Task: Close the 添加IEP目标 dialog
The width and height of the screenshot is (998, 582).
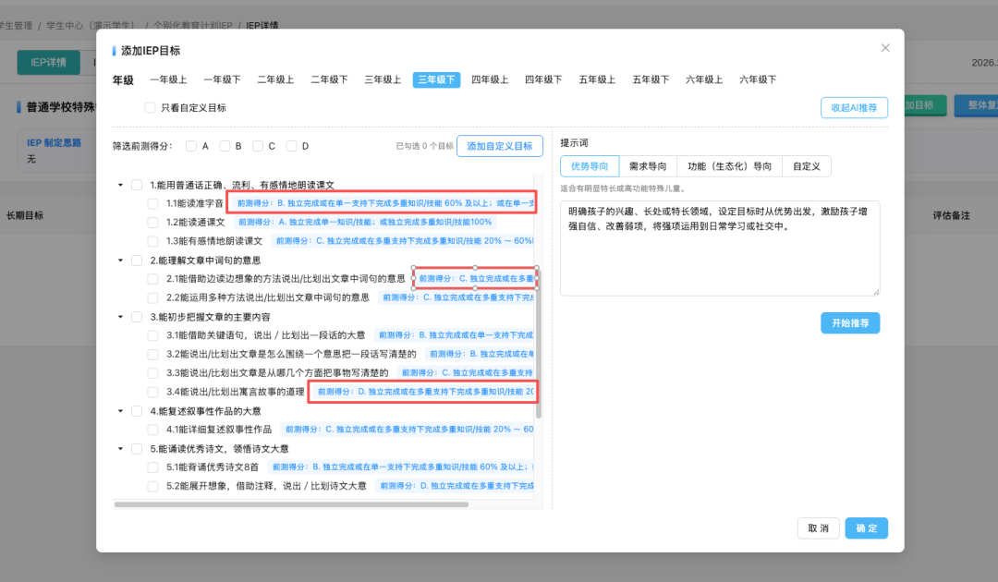Action: pyautogui.click(x=884, y=48)
